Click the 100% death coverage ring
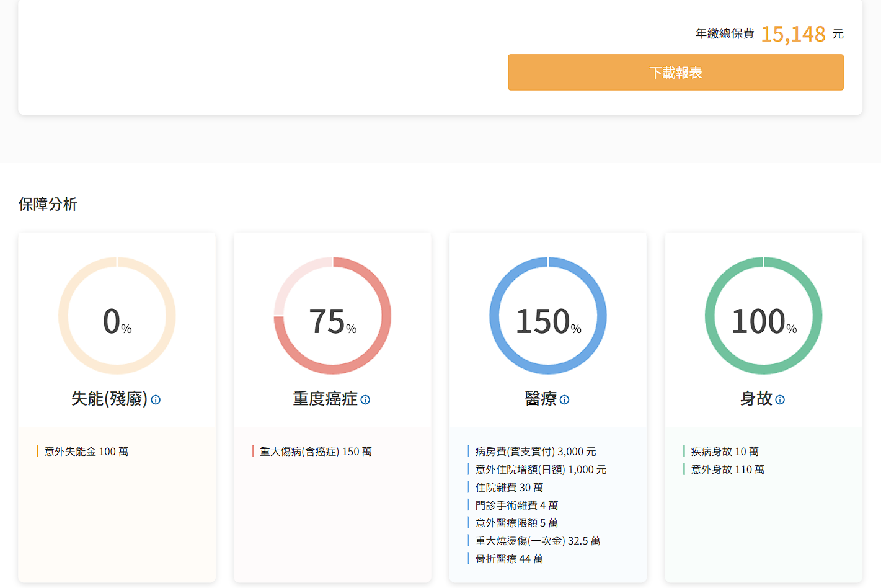This screenshot has width=881, height=588. [x=764, y=316]
